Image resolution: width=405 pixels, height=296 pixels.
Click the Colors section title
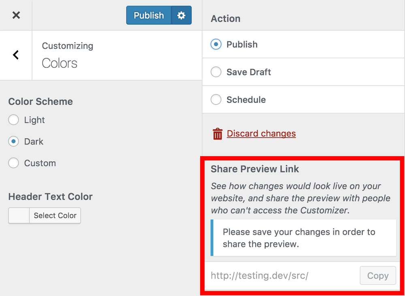pyautogui.click(x=60, y=63)
